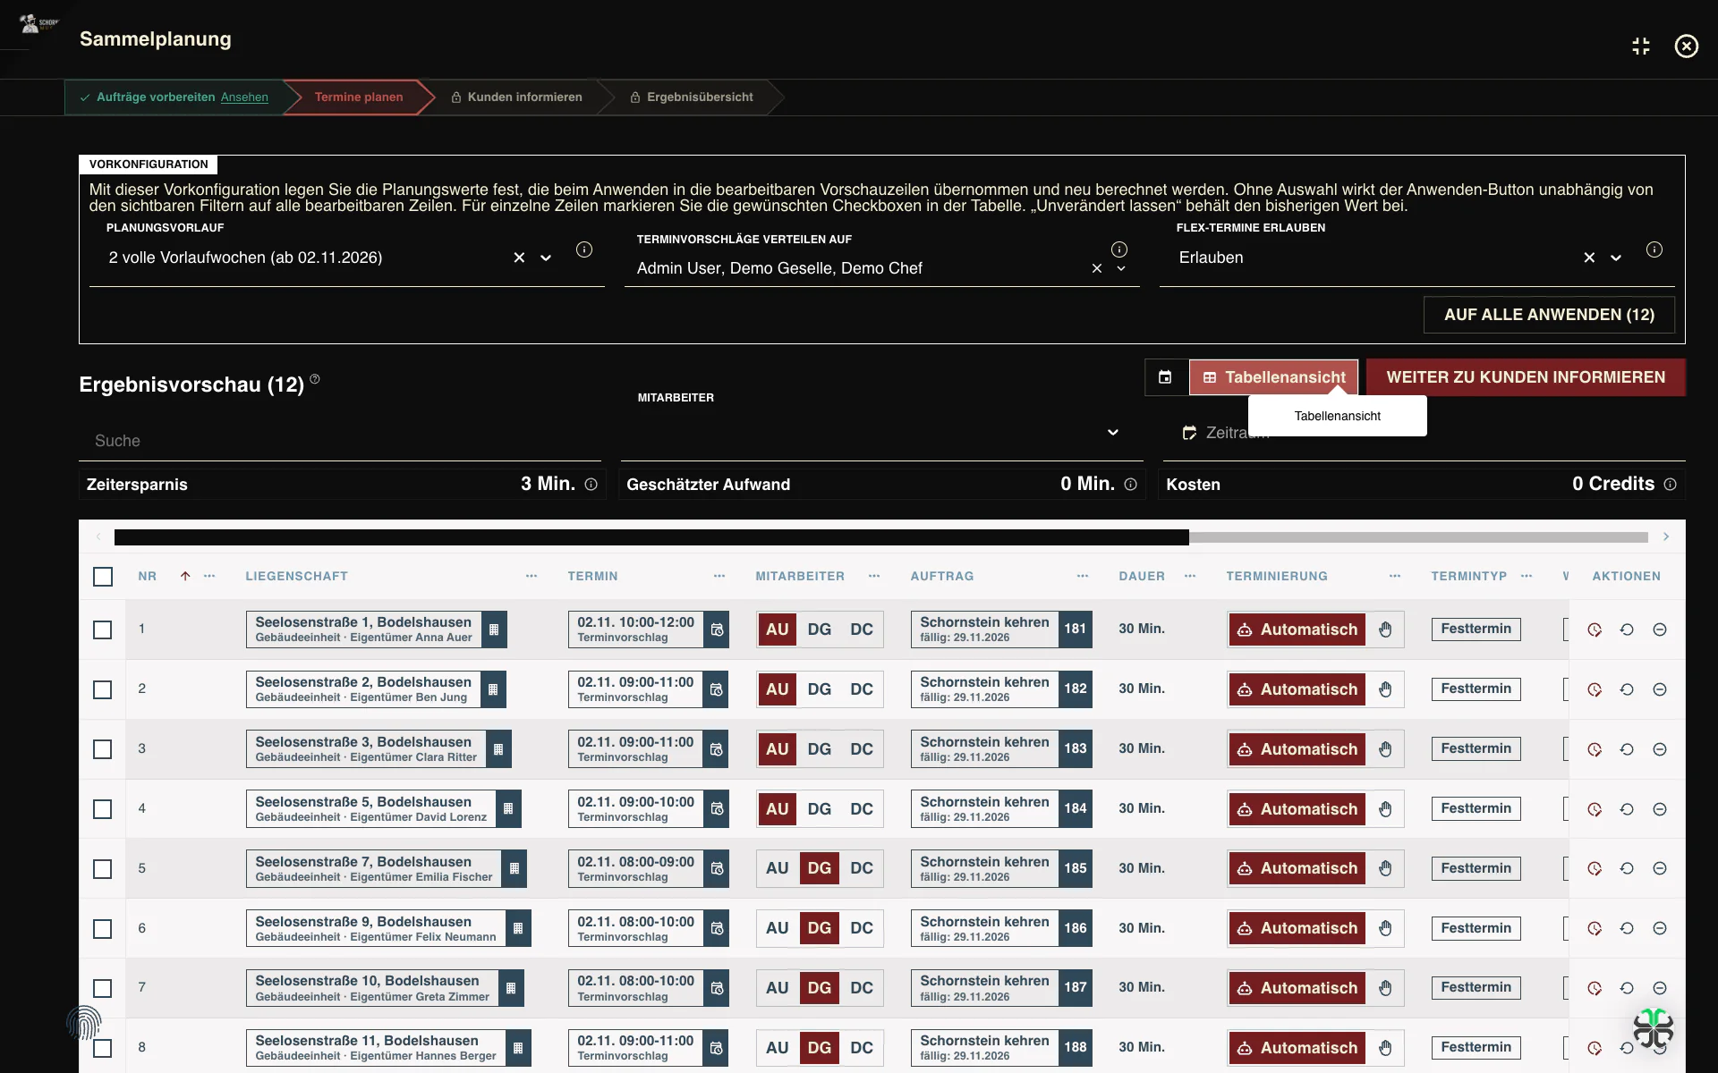Go to Ergebnisübersicht step
This screenshot has width=1718, height=1073.
(692, 97)
